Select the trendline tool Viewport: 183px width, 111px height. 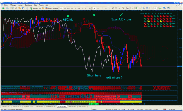click(109, 8)
